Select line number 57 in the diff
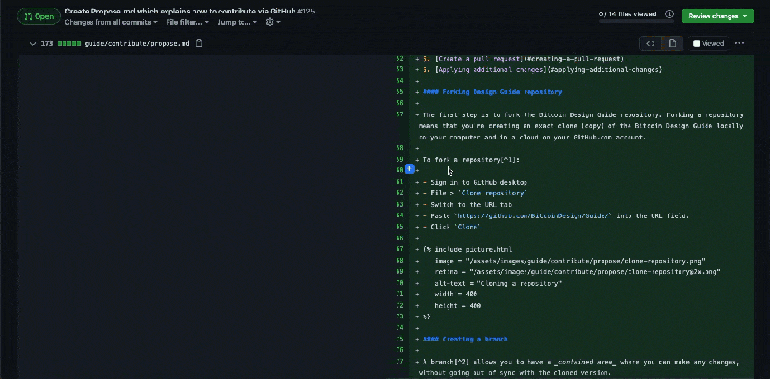The height and width of the screenshot is (379, 770). [399, 114]
